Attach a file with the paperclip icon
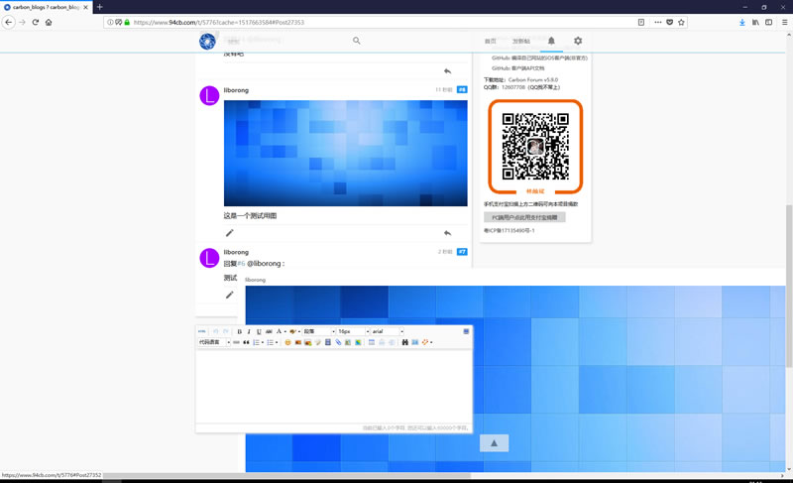Image resolution: width=793 pixels, height=483 pixels. [x=338, y=342]
